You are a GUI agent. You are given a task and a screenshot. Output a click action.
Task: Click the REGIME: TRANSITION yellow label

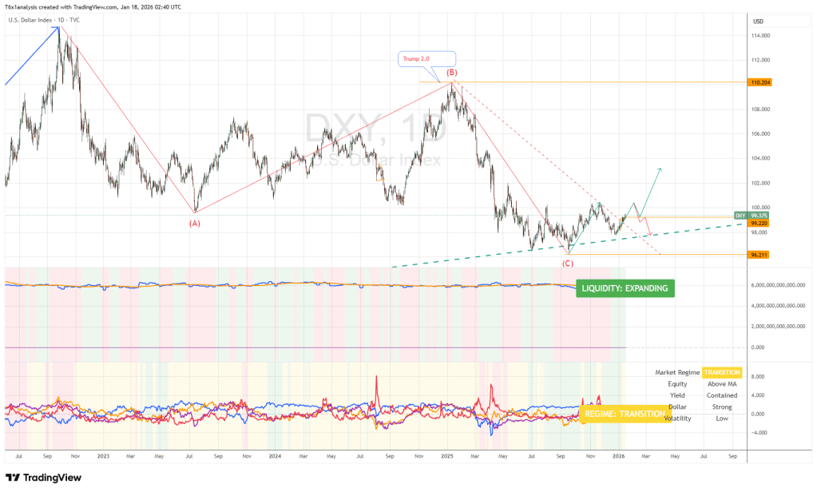(x=625, y=414)
